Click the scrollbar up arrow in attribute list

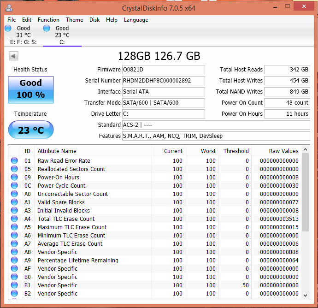coord(305,150)
